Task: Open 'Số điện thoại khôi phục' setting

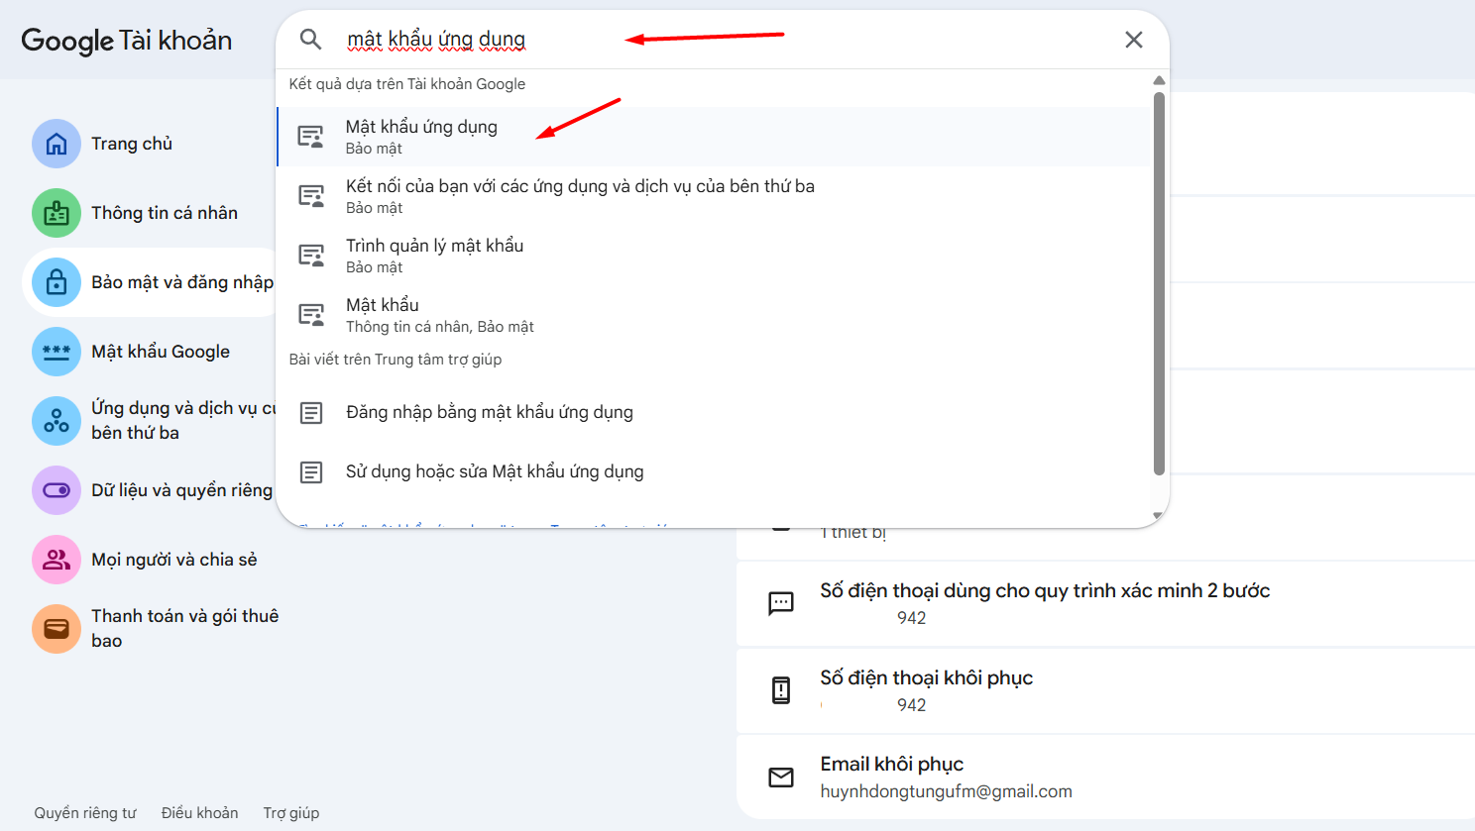Action: 1105,690
